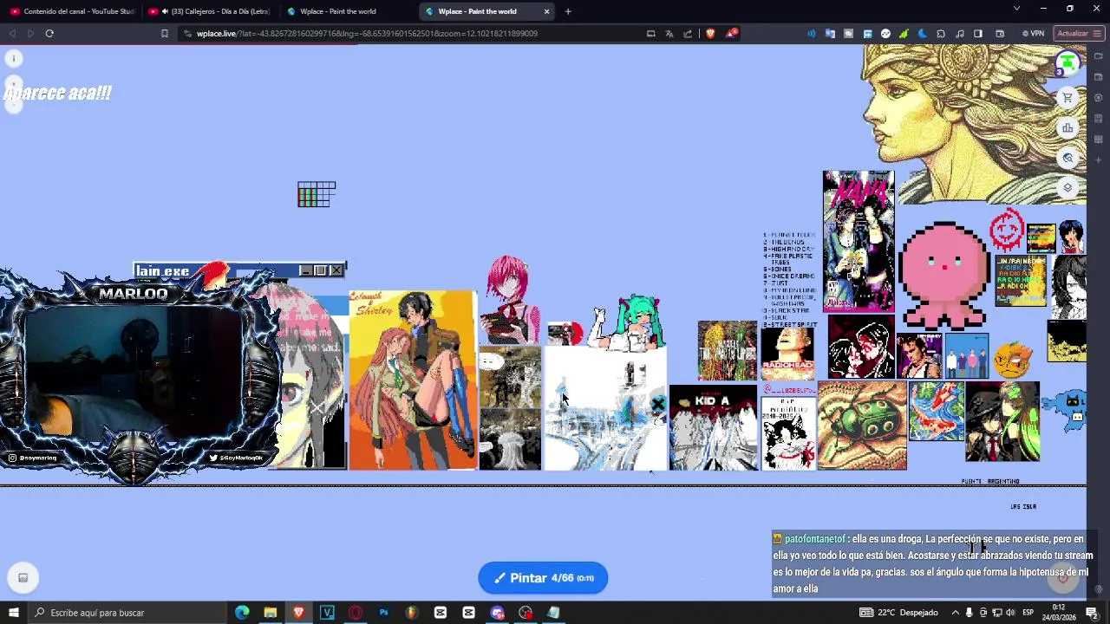The height and width of the screenshot is (624, 1110).
Task: Open Brave Rewards triangle icon
Action: tap(733, 34)
